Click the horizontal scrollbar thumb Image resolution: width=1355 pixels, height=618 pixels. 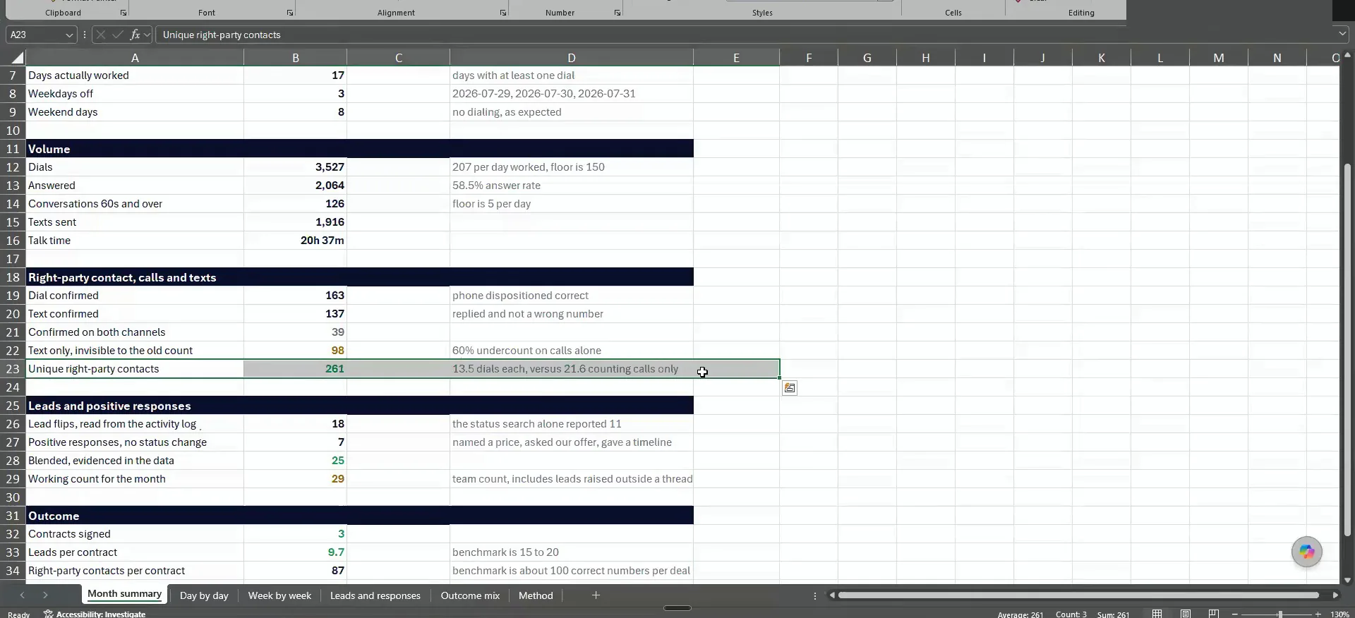pyautogui.click(x=1078, y=595)
